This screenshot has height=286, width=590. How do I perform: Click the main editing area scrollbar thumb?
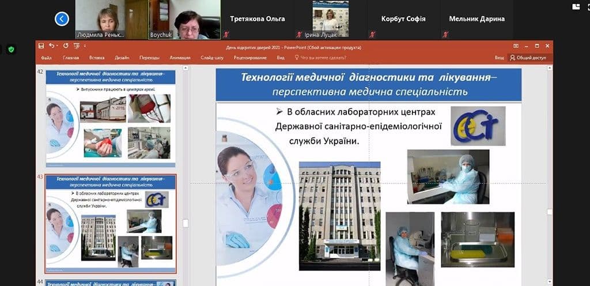click(x=550, y=212)
